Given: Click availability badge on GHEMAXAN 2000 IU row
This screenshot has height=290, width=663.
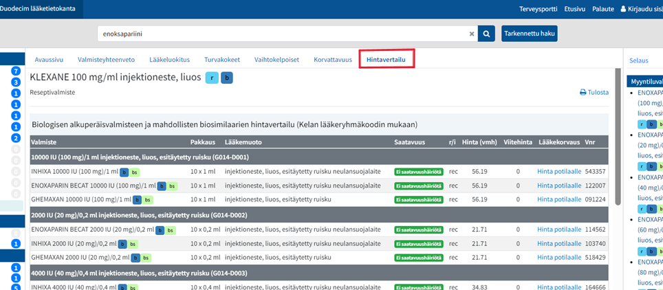Looking at the screenshot, I should tap(419, 258).
